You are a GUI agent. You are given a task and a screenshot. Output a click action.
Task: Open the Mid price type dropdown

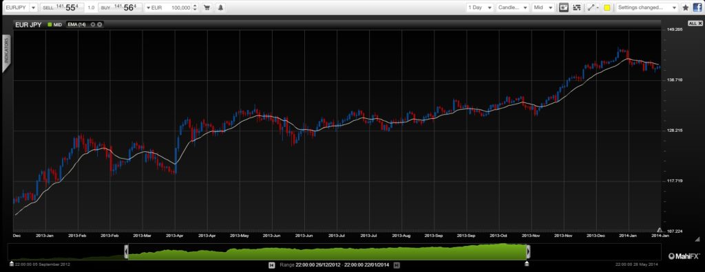(543, 8)
